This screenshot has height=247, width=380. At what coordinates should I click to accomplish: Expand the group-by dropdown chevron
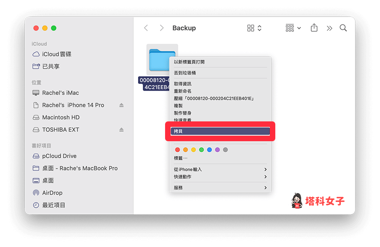coord(299,28)
